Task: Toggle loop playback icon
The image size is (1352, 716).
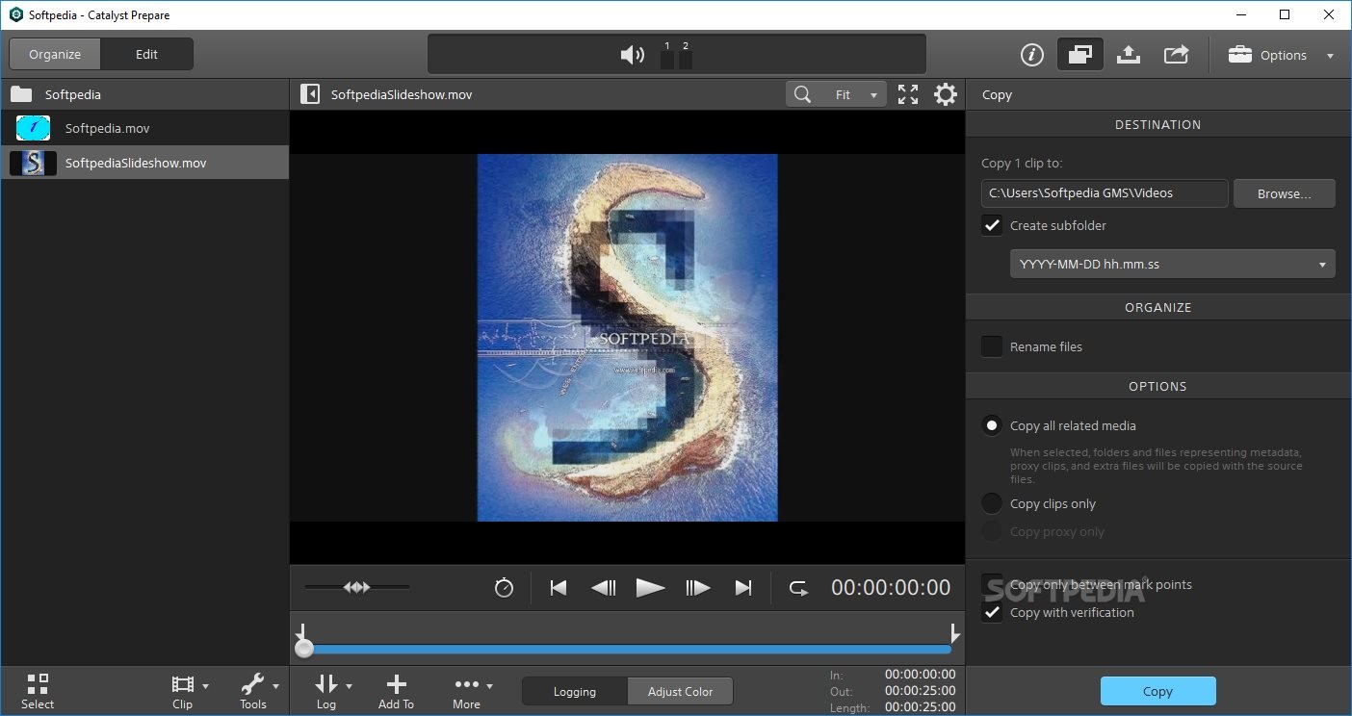Action: point(798,588)
